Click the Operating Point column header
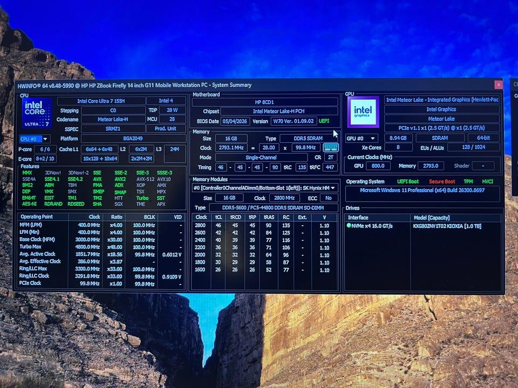 [x=43, y=217]
